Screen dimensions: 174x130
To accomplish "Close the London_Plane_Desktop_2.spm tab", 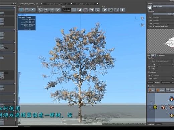I will tap(42, 4).
